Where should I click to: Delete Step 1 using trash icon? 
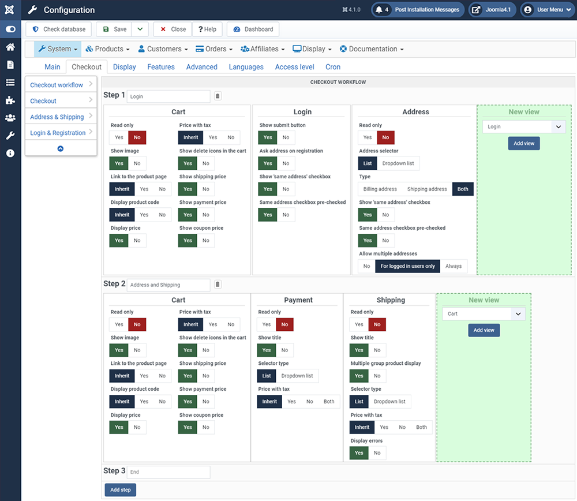click(x=218, y=96)
